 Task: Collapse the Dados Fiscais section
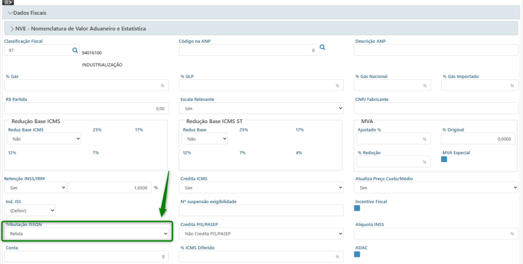pyautogui.click(x=10, y=13)
